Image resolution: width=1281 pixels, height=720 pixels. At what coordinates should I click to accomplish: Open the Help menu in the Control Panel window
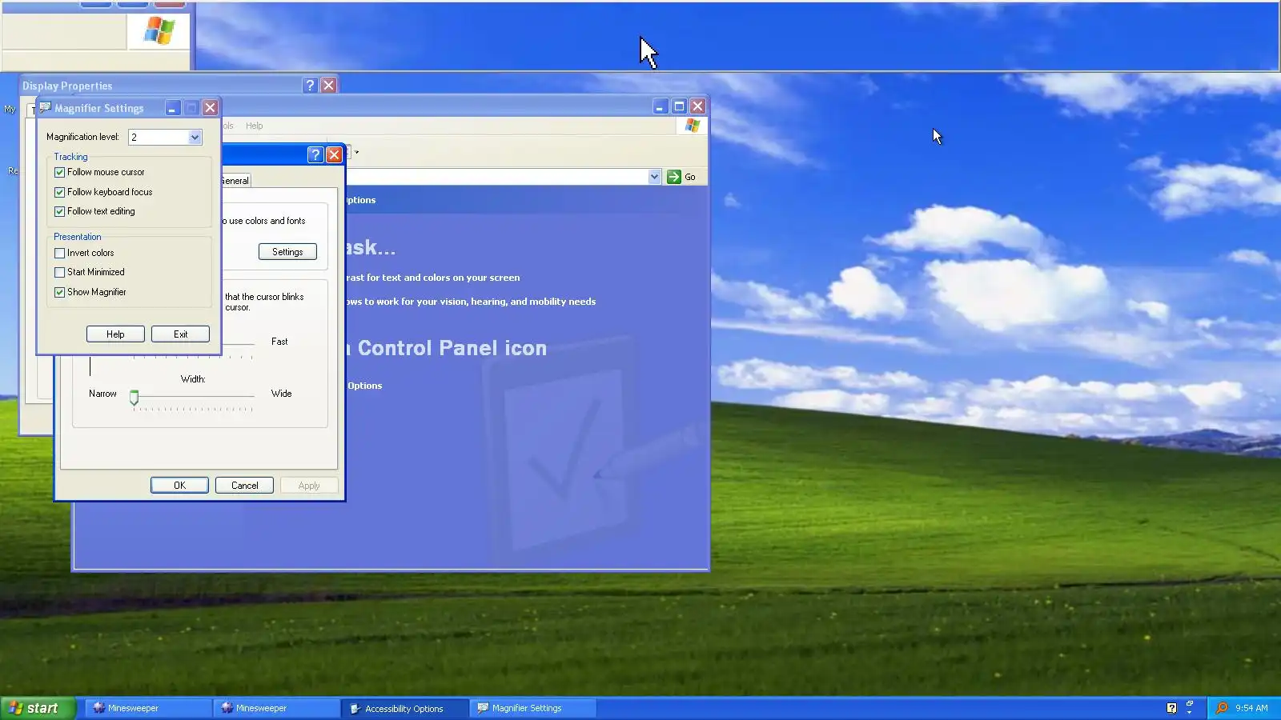255,126
